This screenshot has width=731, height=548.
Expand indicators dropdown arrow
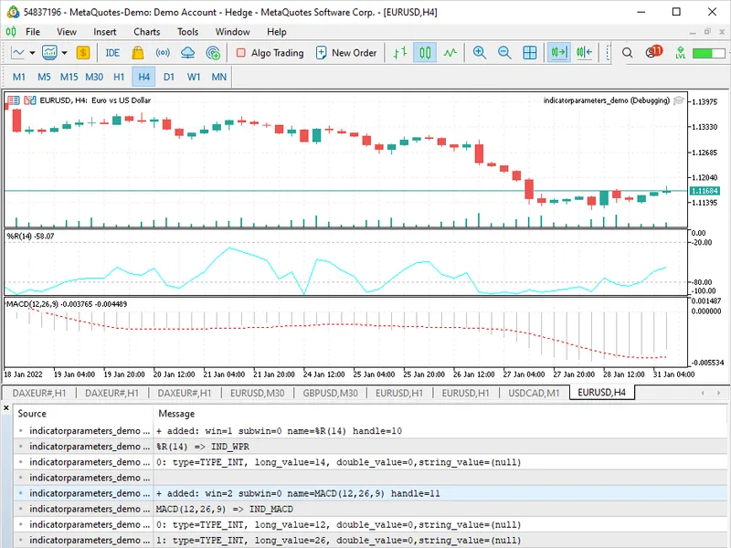[64, 53]
